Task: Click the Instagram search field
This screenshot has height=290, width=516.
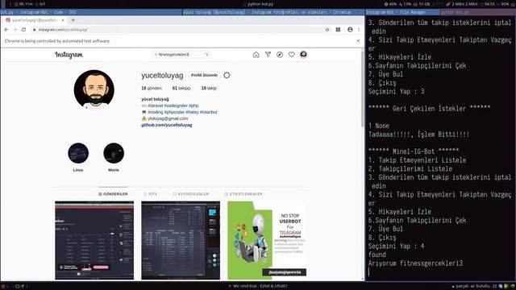Action: pos(181,55)
